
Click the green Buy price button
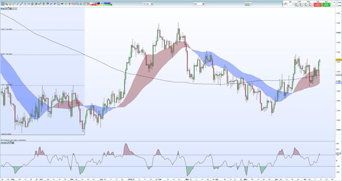click(326, 5)
